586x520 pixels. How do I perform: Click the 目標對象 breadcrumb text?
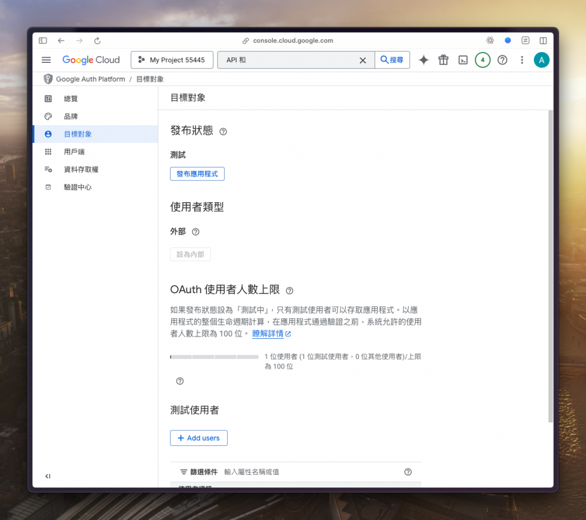click(x=150, y=79)
